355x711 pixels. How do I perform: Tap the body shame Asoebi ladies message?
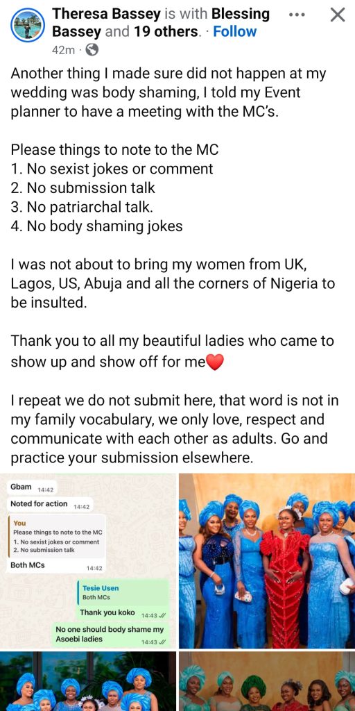tap(110, 635)
